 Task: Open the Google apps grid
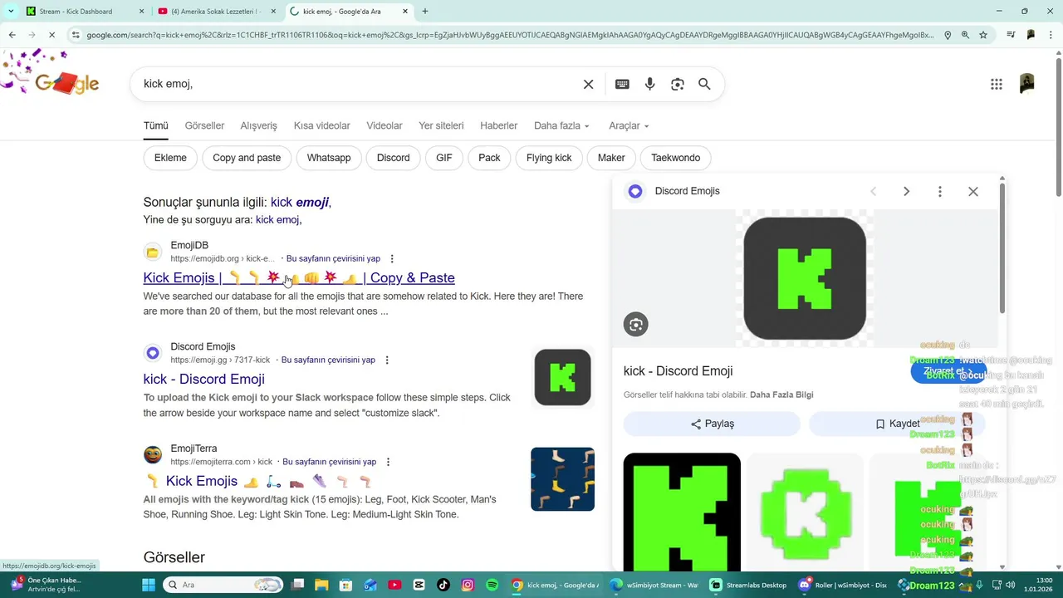pos(997,84)
